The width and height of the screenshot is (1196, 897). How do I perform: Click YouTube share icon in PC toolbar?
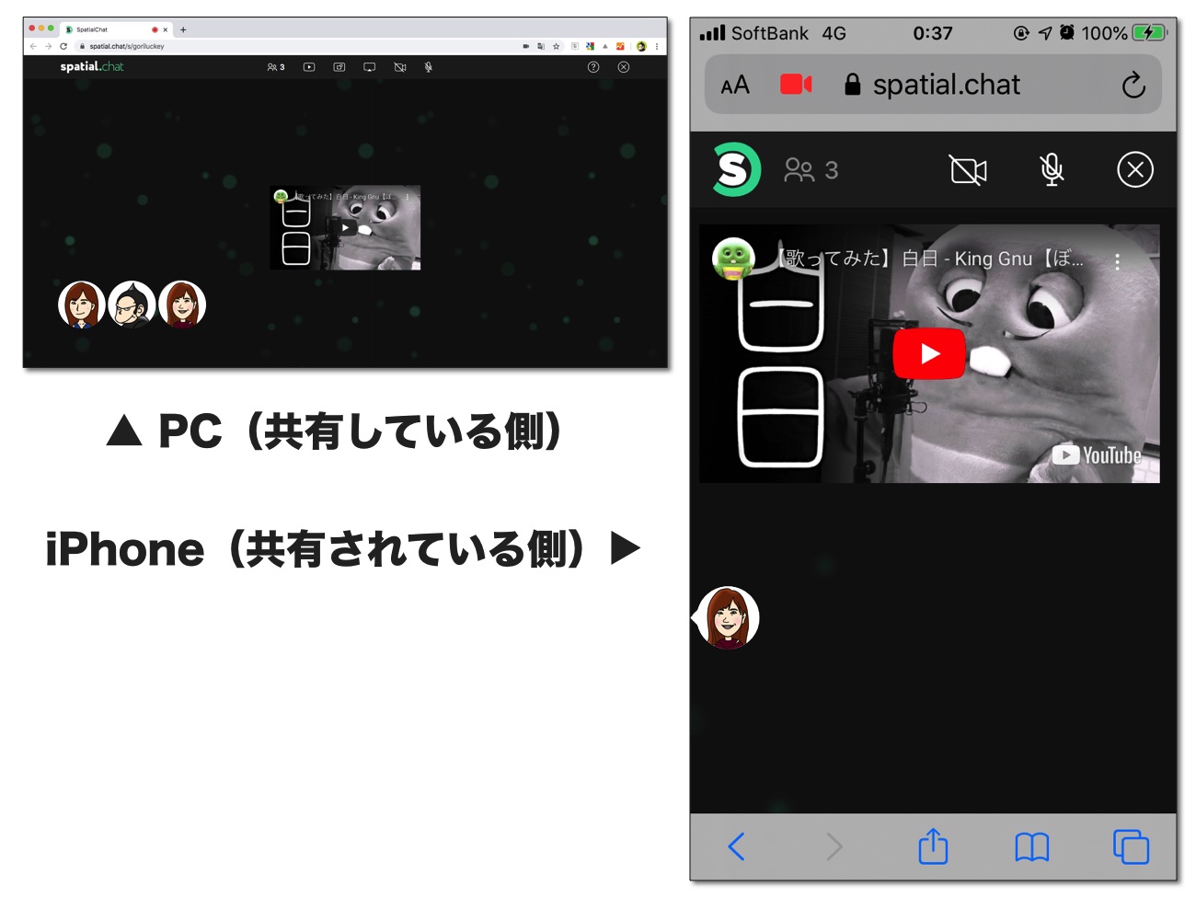309,67
